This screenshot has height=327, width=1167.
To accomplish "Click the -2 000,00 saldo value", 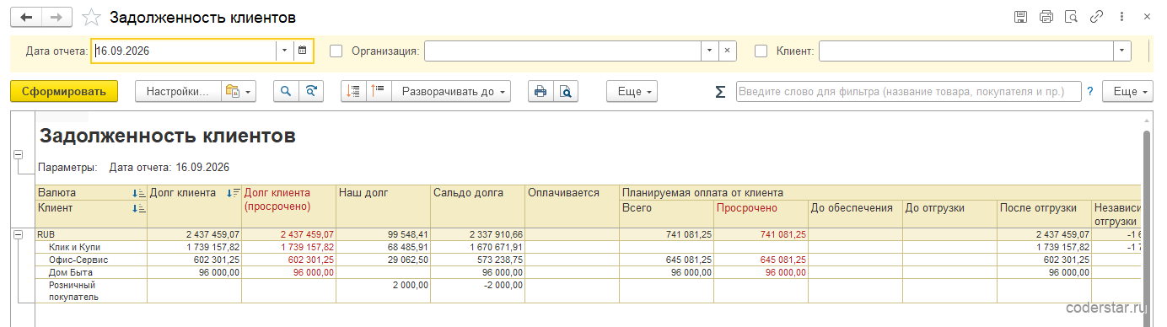I will [503, 285].
